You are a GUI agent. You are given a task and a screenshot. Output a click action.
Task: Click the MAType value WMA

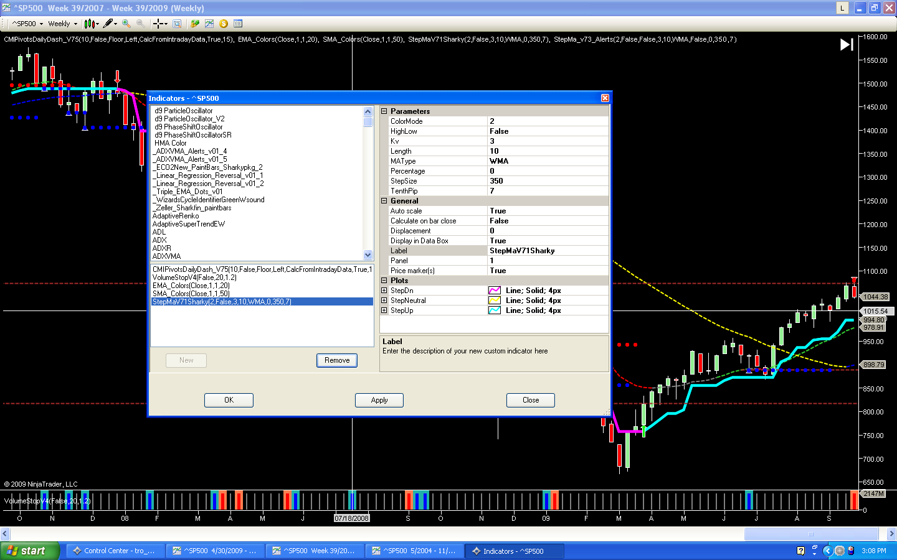(x=548, y=161)
